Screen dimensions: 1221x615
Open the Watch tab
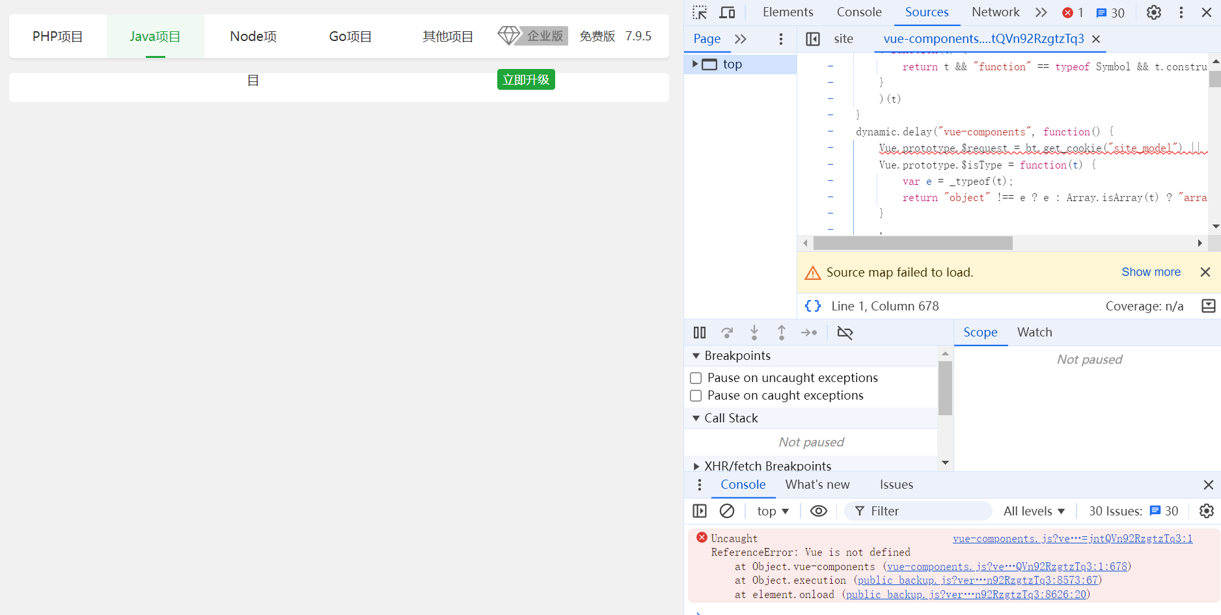[1034, 333]
